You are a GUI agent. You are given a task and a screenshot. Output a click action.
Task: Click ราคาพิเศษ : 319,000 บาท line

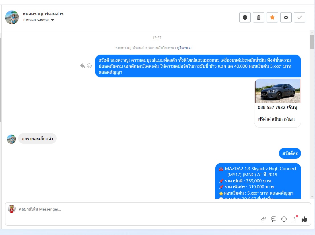point(249,187)
